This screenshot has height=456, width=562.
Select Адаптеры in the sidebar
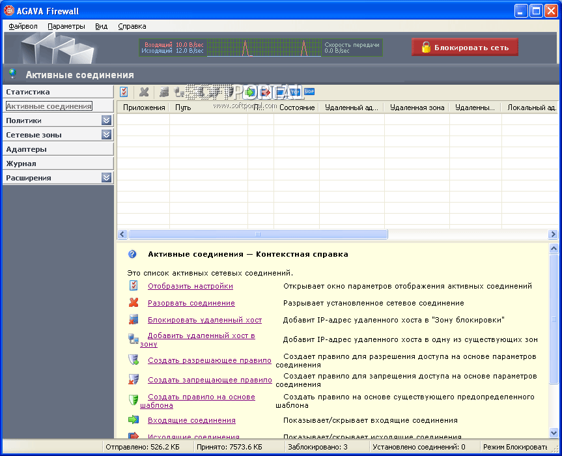tap(58, 149)
